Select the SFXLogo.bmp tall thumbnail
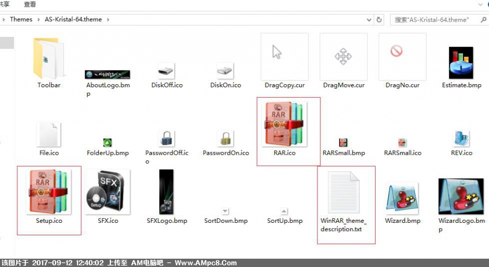The image size is (489, 267). [x=166, y=192]
